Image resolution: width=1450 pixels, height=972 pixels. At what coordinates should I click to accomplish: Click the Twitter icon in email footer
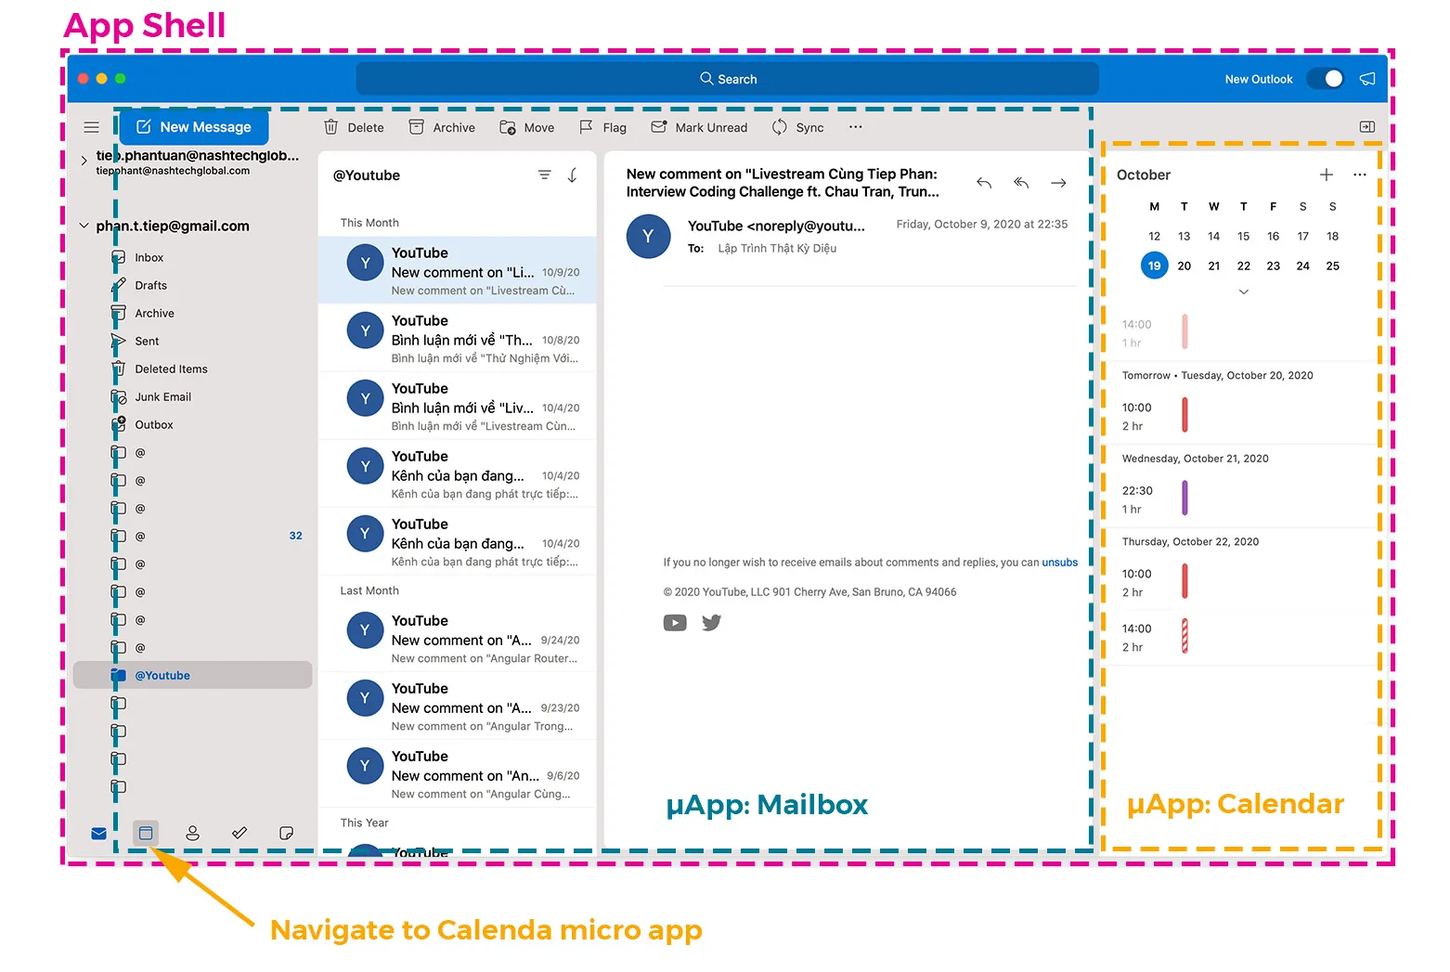[x=711, y=622]
